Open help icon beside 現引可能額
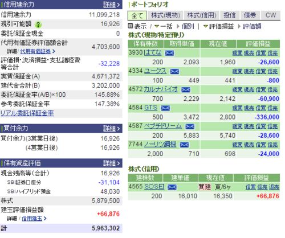Viewport: 285px width, 238px height. [38, 24]
